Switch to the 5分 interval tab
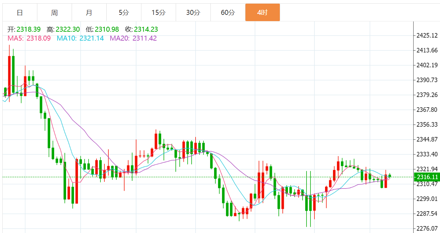Screen dimensions: 440x233 pos(124,13)
